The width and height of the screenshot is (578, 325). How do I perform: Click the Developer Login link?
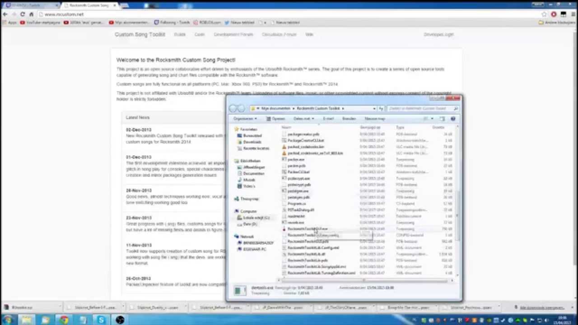(438, 34)
